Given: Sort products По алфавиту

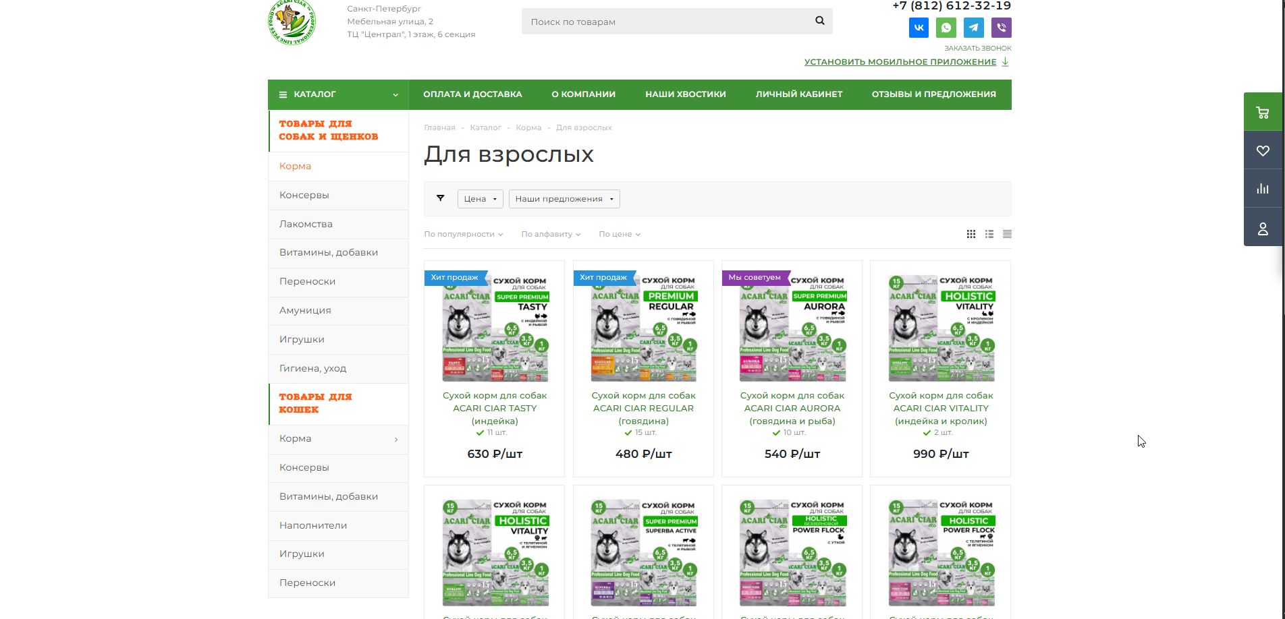Looking at the screenshot, I should pos(551,234).
